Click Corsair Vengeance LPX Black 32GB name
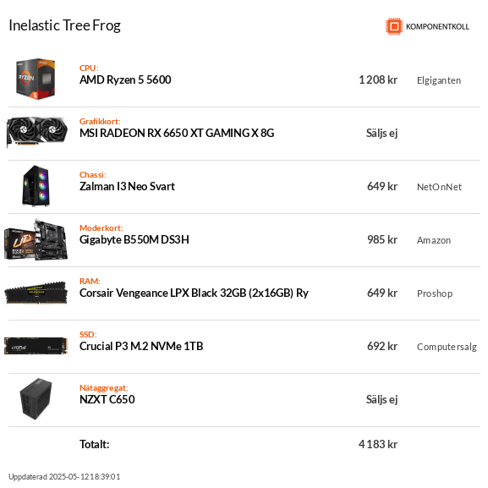 [194, 293]
